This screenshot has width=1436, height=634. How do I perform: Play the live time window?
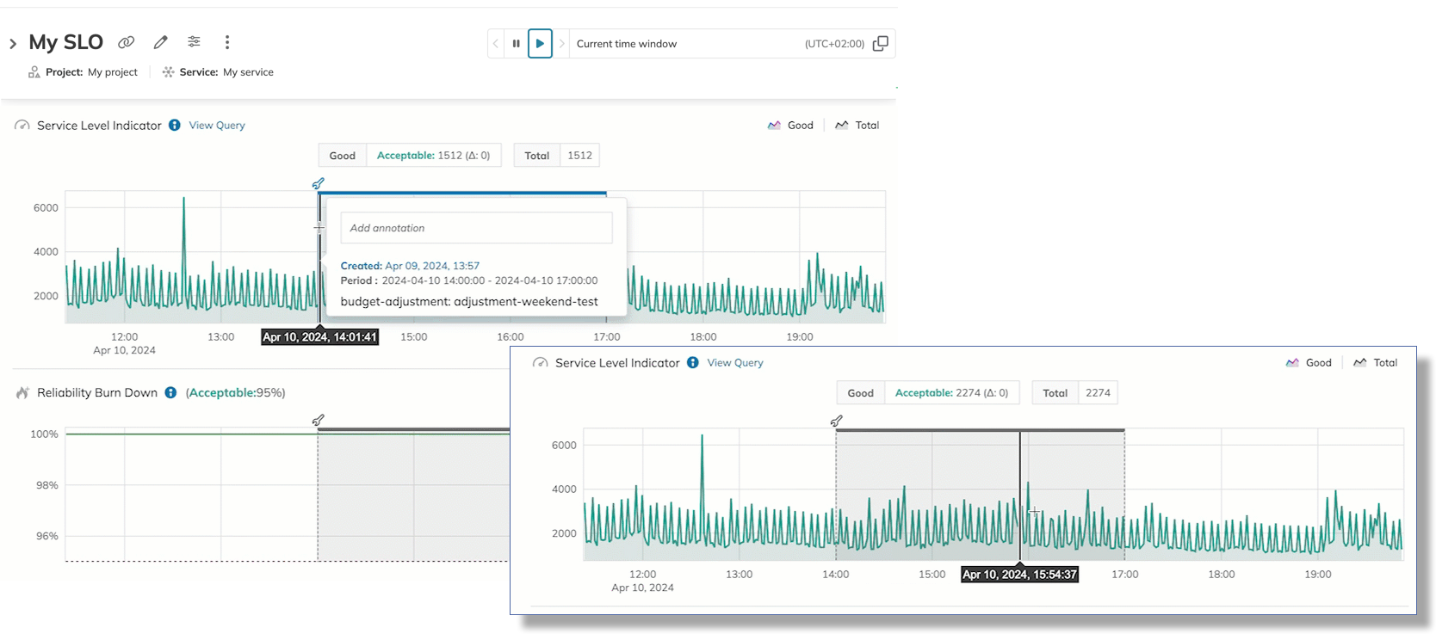[x=540, y=44]
